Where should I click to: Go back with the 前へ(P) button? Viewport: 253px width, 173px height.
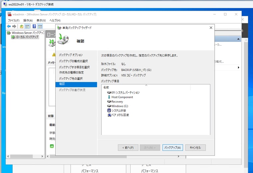128,147
